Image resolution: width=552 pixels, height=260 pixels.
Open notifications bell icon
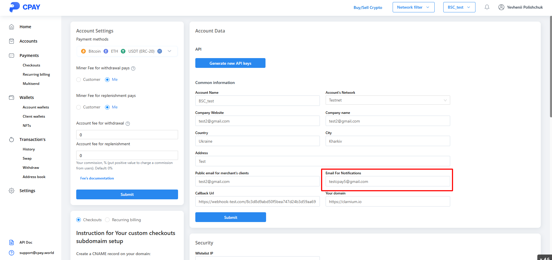click(487, 7)
